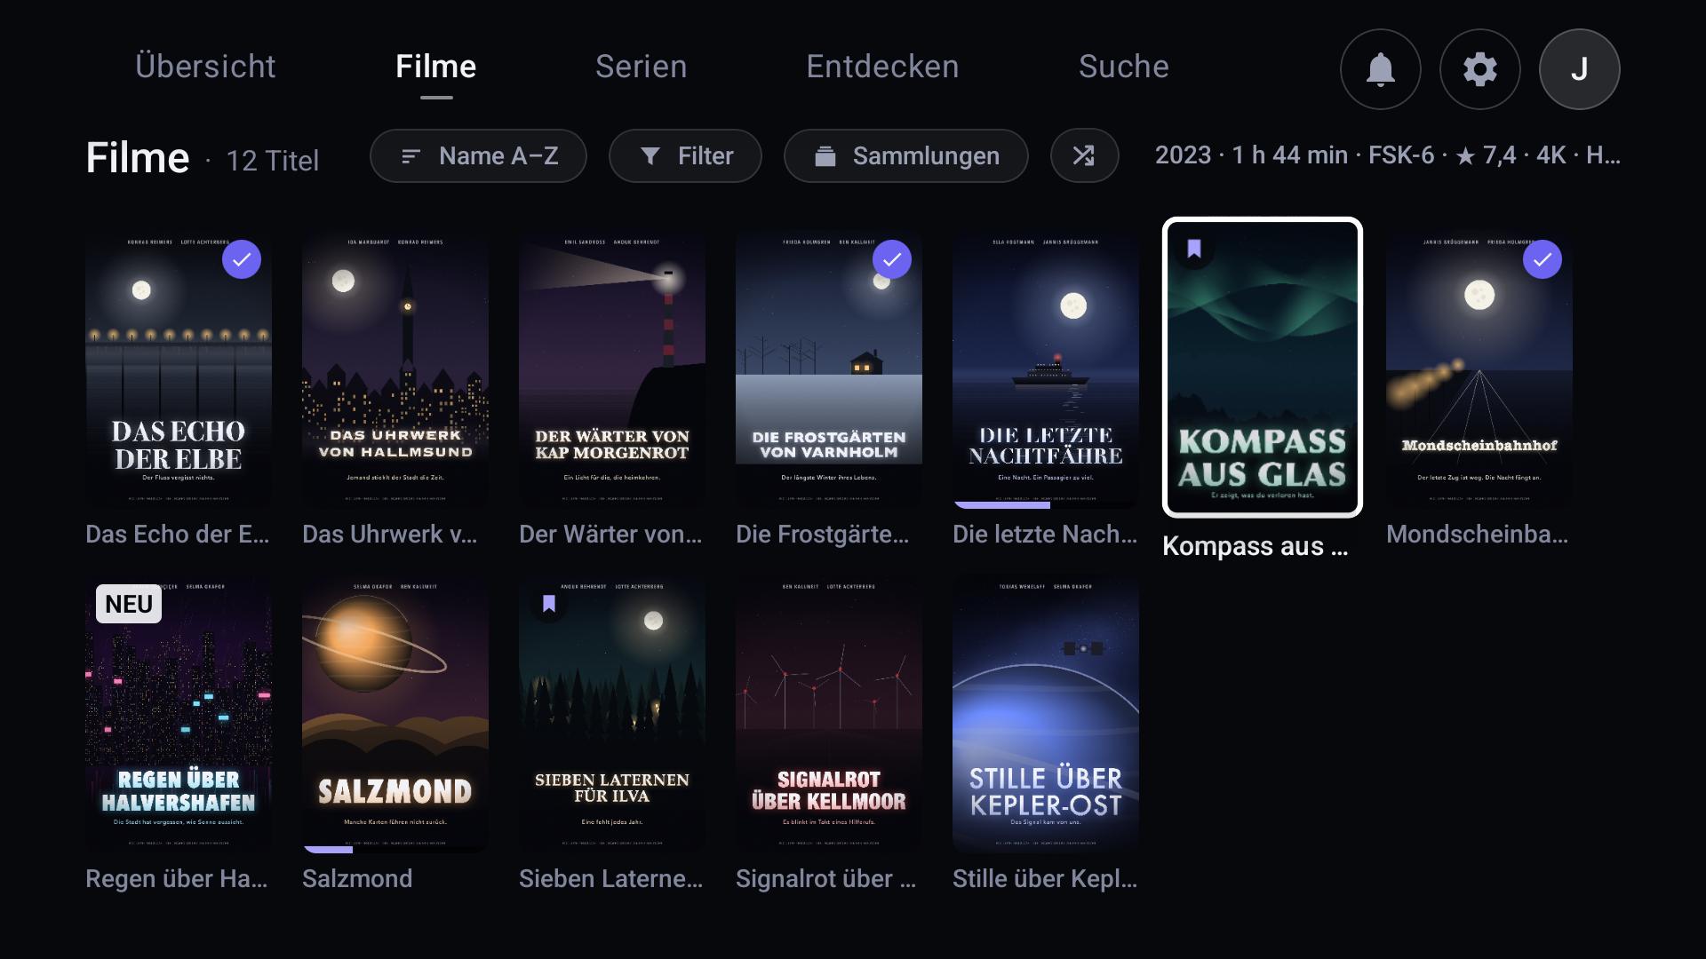Go to the Serien tab
1706x959 pixels.
pos(641,67)
